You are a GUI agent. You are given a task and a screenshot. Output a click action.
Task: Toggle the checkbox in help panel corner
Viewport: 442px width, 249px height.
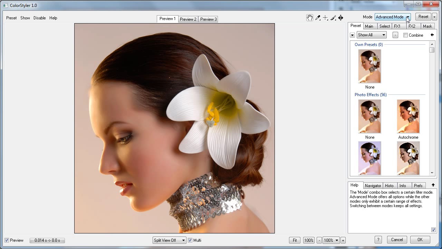pos(433,230)
